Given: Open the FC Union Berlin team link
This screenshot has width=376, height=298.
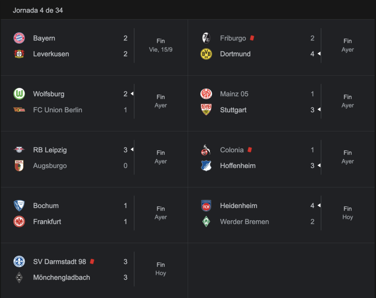Looking at the screenshot, I should (58, 110).
